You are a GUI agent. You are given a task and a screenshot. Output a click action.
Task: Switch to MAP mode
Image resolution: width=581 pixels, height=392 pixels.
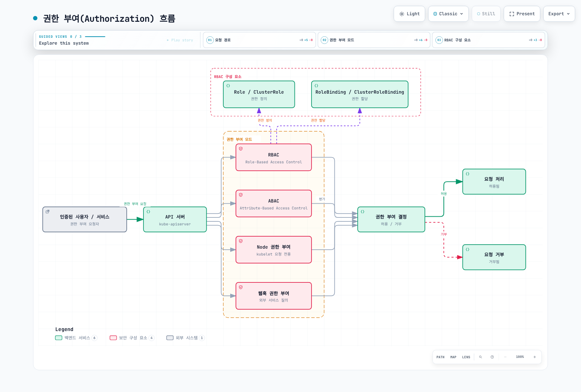[x=453, y=357]
